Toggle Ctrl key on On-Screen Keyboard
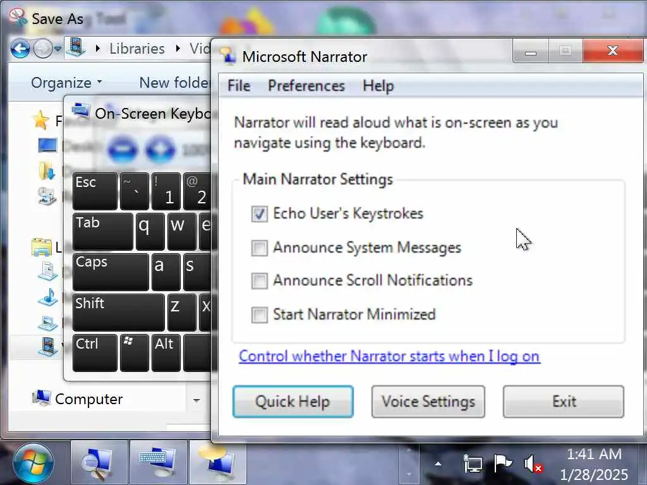647x485 pixels. 95,353
